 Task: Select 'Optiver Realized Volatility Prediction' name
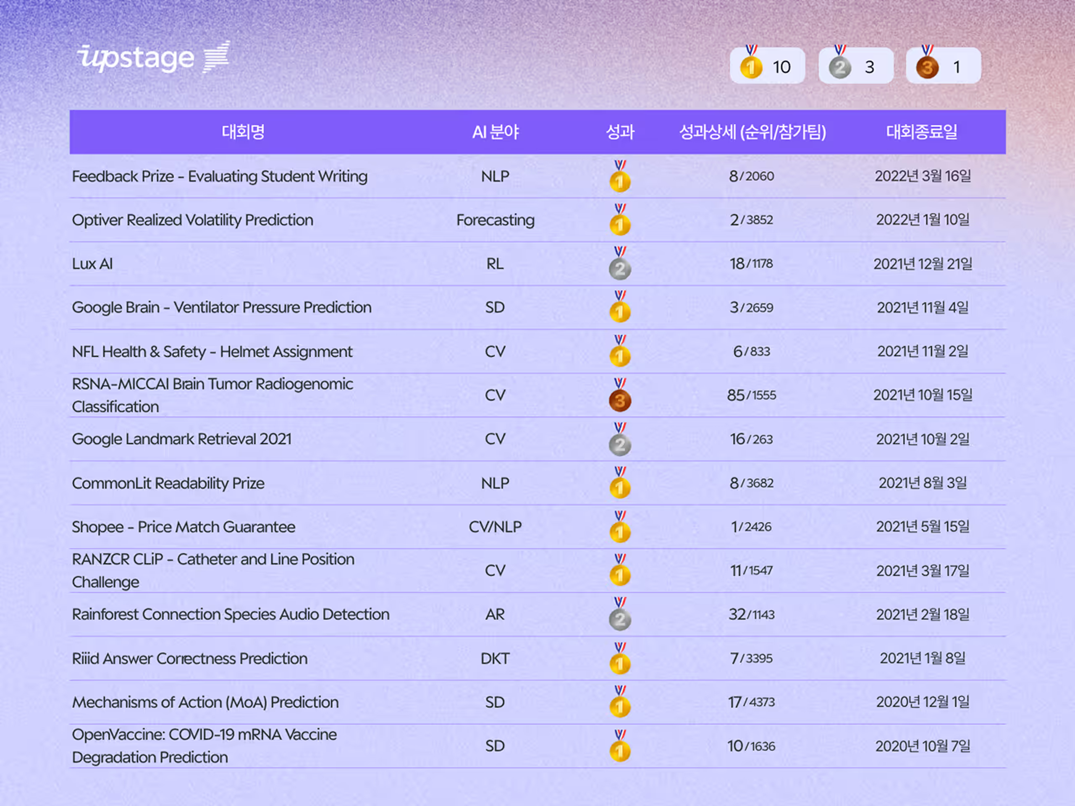pyautogui.click(x=192, y=220)
